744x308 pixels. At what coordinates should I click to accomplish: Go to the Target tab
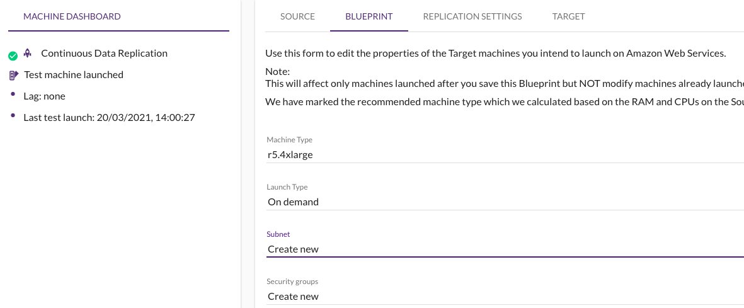[568, 16]
